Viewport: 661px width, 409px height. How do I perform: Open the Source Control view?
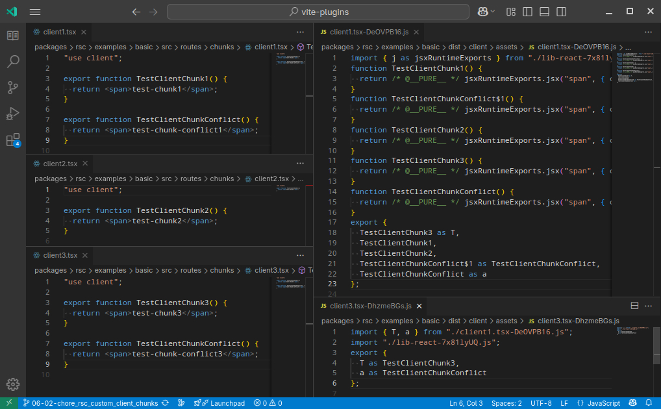click(13, 88)
